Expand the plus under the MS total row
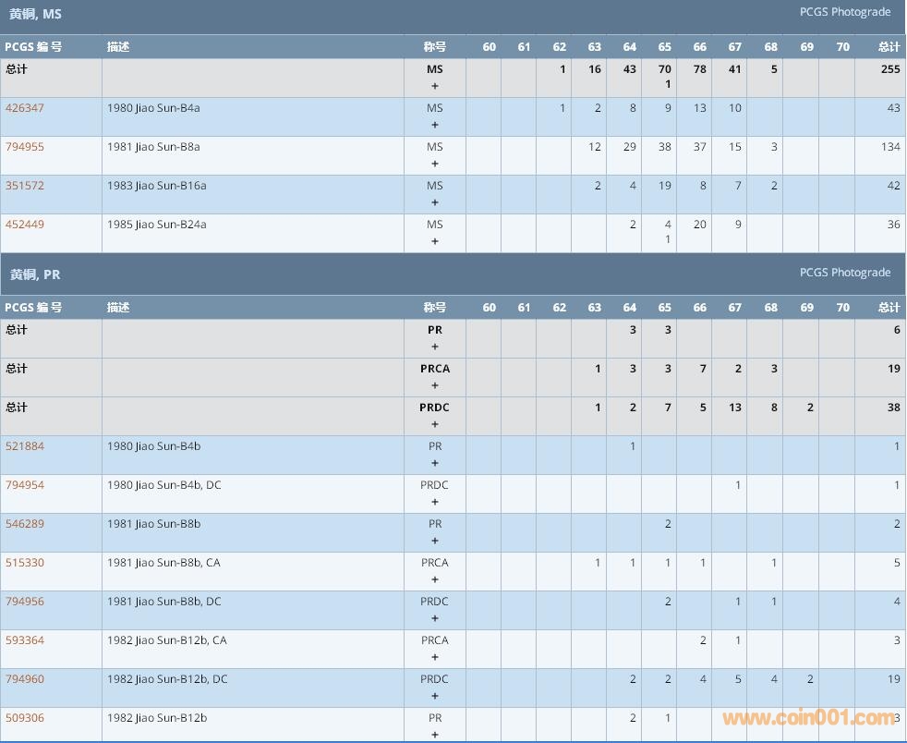Image resolution: width=907 pixels, height=743 pixels. [x=435, y=86]
